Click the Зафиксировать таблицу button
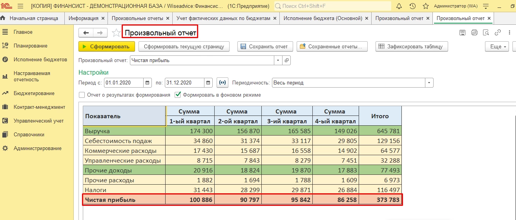The image size is (516, 220). [x=411, y=47]
